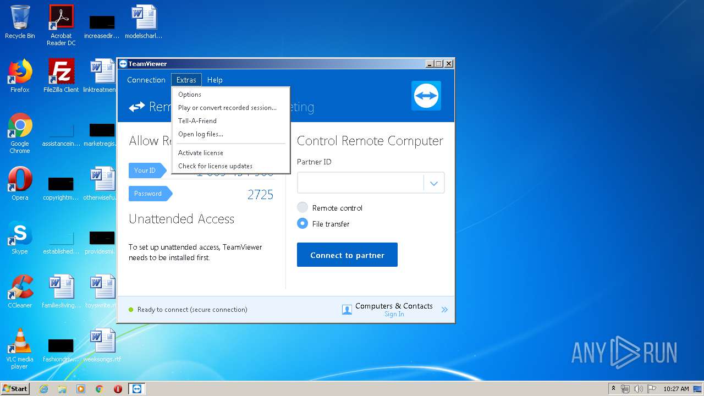Open the modelscharl Word document icon
The width and height of the screenshot is (704, 396).
tap(144, 22)
